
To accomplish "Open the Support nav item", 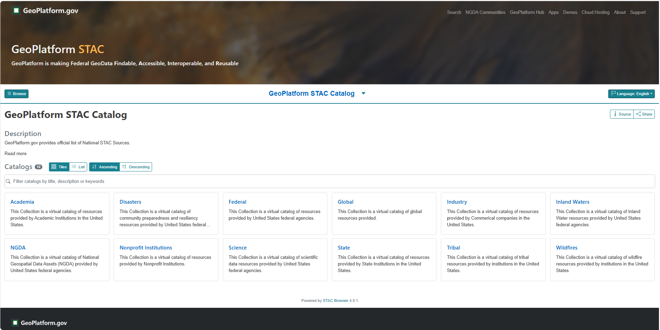I will 638,12.
